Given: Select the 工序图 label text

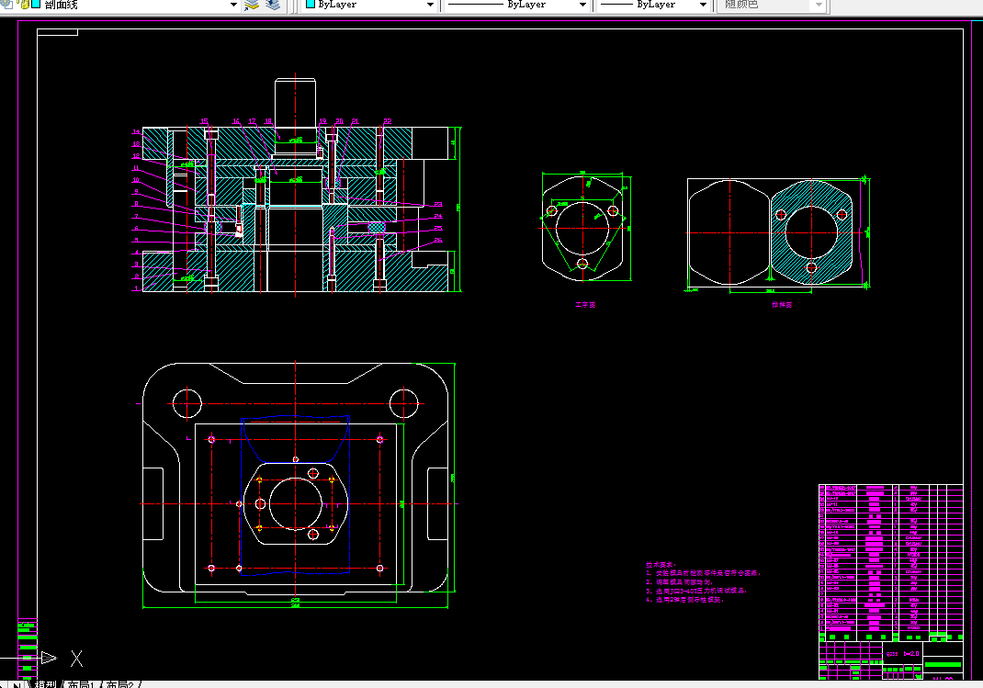Looking at the screenshot, I should click(585, 305).
